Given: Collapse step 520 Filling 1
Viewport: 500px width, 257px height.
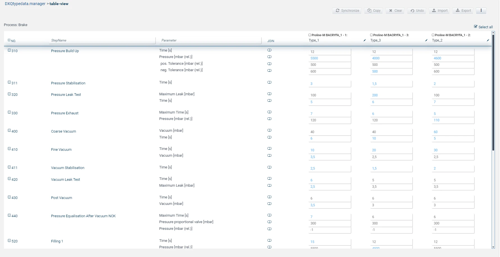Looking at the screenshot, I should (x=9, y=241).
